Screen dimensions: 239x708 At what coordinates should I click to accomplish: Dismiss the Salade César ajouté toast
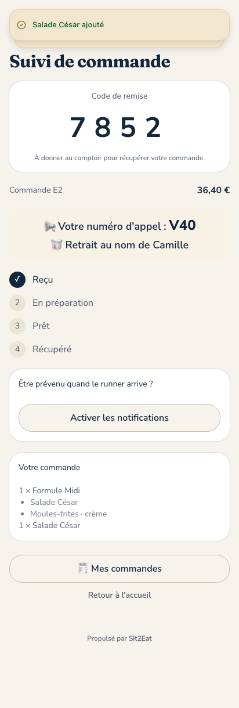(x=119, y=25)
